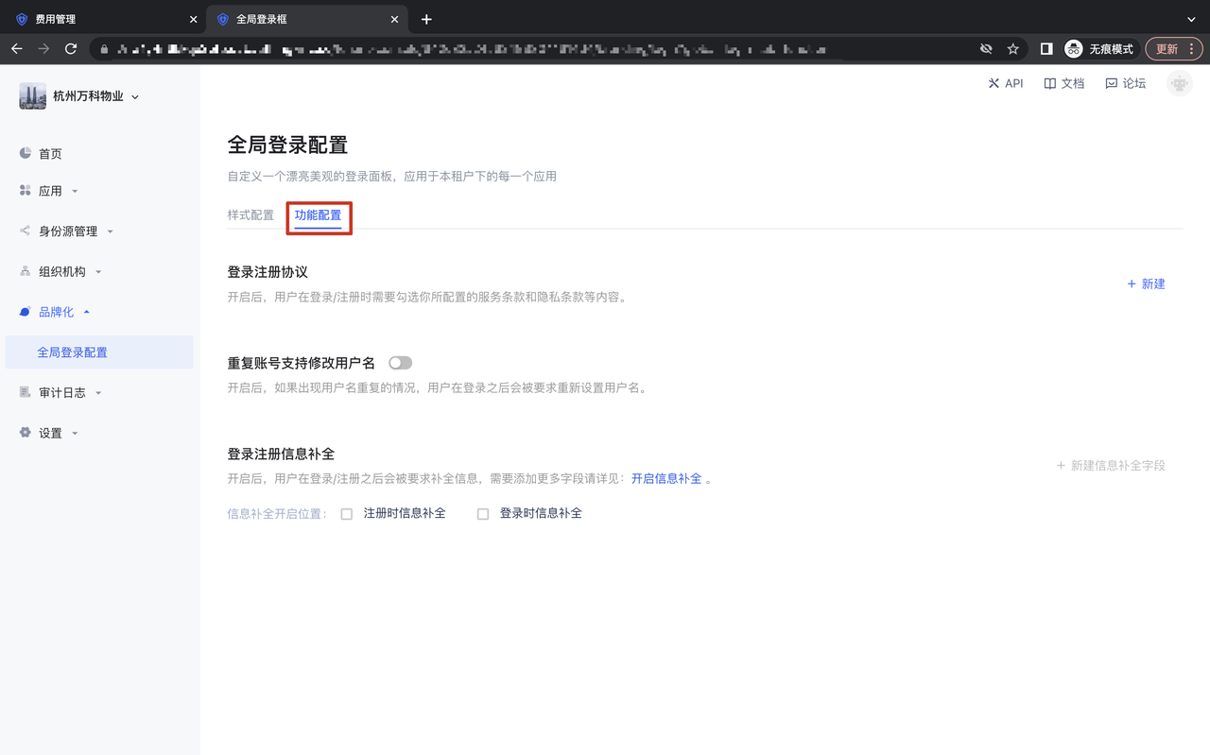The image size is (1210, 755).
Task: Open the 文档 documentation icon
Action: 1049,83
